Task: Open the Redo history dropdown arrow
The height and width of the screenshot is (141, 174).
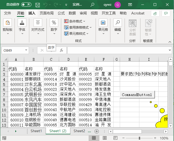Action: [x=60, y=5]
